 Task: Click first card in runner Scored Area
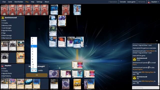(4, 46)
